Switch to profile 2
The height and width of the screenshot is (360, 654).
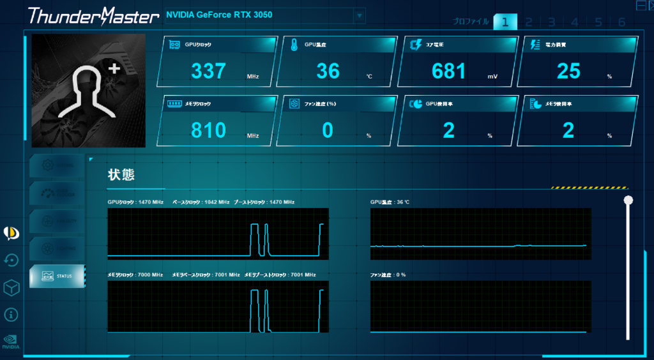click(528, 22)
